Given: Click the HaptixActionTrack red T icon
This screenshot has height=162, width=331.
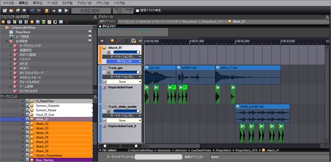Looking at the screenshot, I should pos(104,87).
